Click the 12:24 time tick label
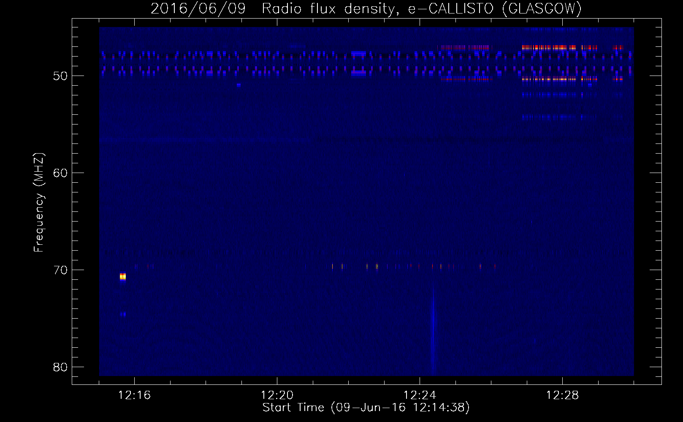 420,395
